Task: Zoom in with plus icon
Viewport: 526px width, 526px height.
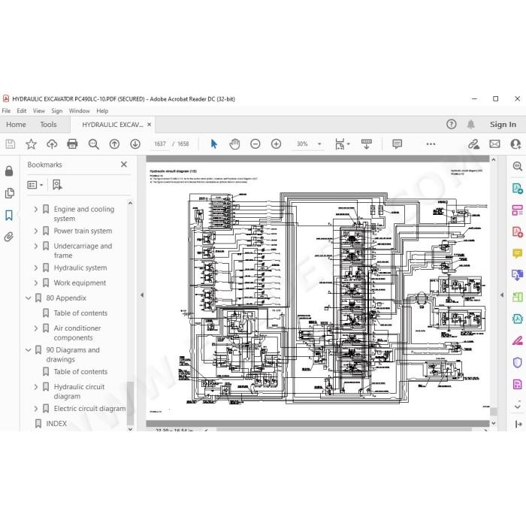Action: [x=276, y=144]
